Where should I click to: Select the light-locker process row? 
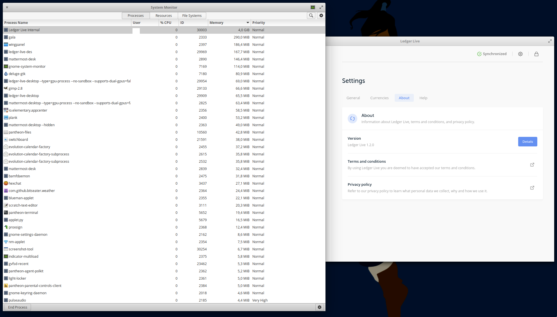164,278
